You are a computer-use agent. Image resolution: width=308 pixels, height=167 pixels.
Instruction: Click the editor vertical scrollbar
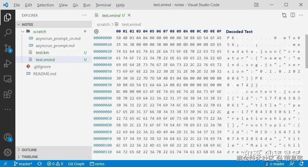pos(306,51)
